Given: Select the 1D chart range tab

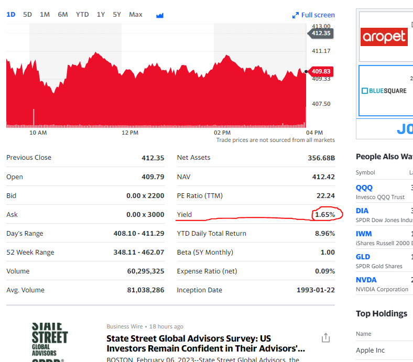Looking at the screenshot, I should click(11, 15).
